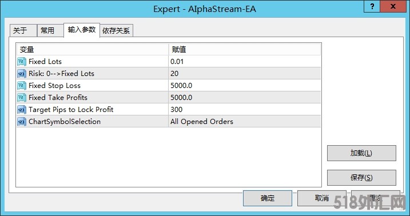Image resolution: width=410 pixels, height=216 pixels.
Task: Edit the Fixed Lots value 0.01
Action: pyautogui.click(x=245, y=62)
